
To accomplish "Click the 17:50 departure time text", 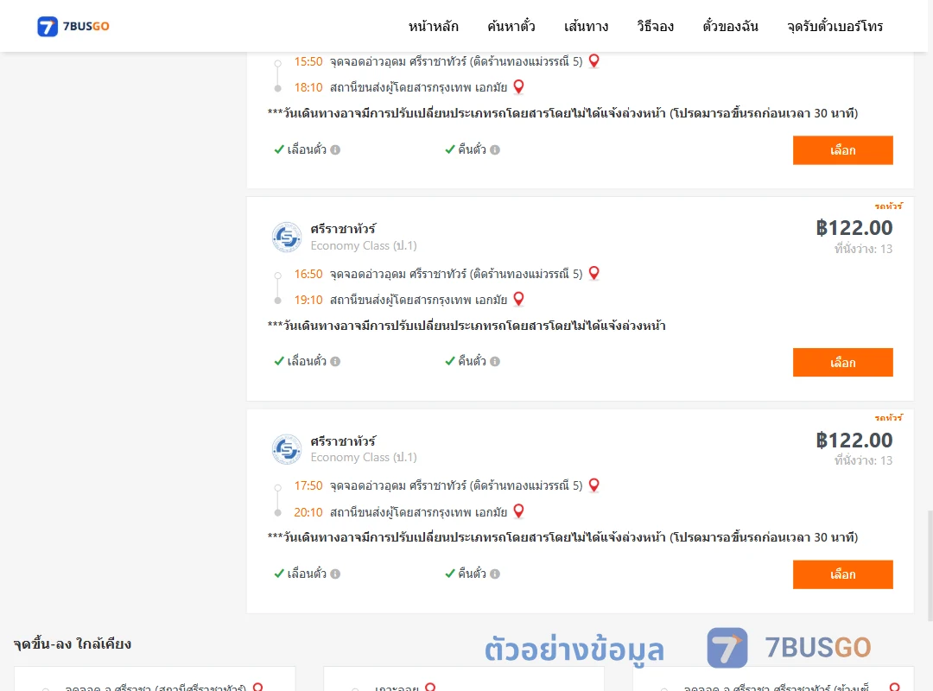I will pyautogui.click(x=308, y=485).
